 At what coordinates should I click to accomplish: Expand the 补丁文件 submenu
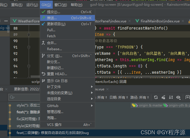click(68, 87)
